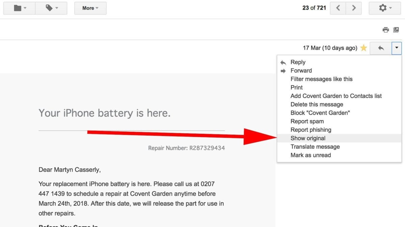Click Repair Number: R287329434 text
Viewport: 405px width, 227px height.
pyautogui.click(x=186, y=148)
